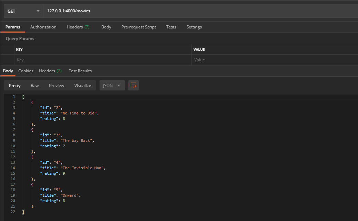The height and width of the screenshot is (221, 358).
Task: Open the Test Results tab
Action: (x=80, y=71)
